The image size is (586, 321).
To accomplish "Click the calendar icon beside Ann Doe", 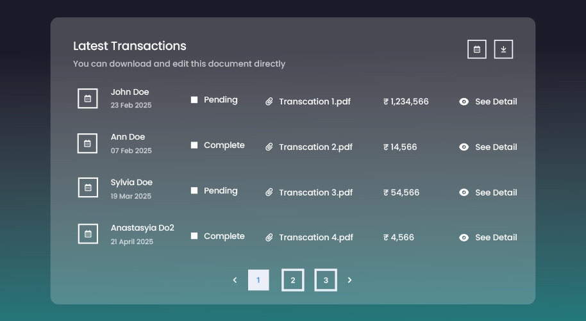I will (88, 144).
